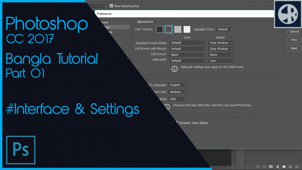
Task: Click the Link layers icon
Action: [x=258, y=167]
